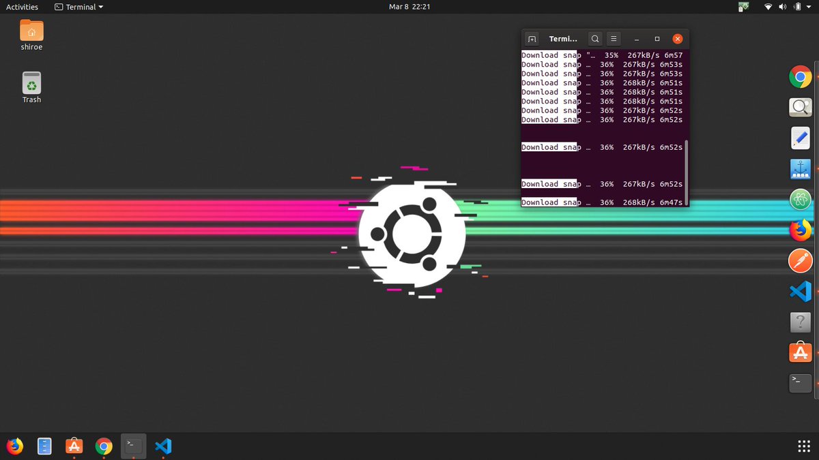
Task: Click the Terminal search magnifier button
Action: click(595, 39)
